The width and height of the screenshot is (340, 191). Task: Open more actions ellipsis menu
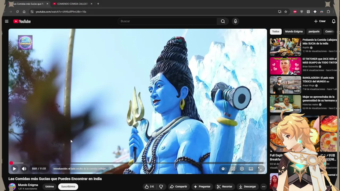click(x=263, y=186)
